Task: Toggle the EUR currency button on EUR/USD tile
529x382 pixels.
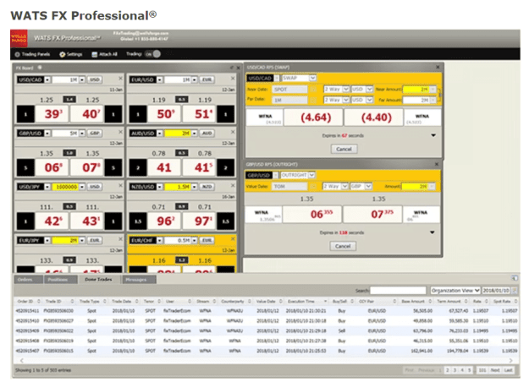Action: coord(207,79)
